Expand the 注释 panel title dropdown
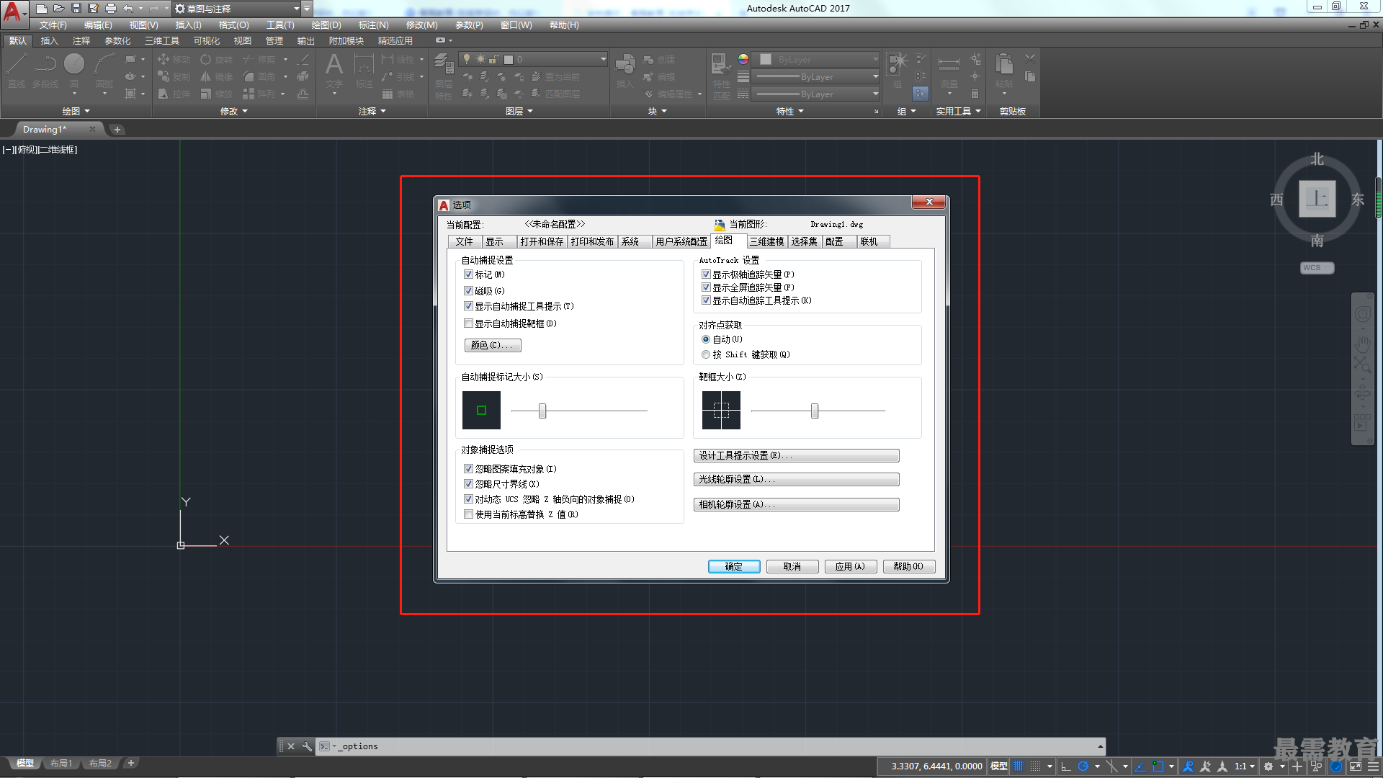The height and width of the screenshot is (778, 1383). (x=372, y=111)
